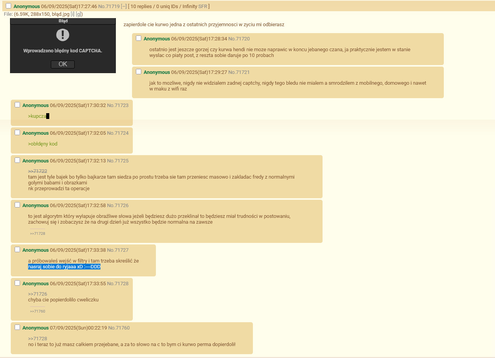Search the image with the [i] link
495x358 pixels.
tap(72, 14)
